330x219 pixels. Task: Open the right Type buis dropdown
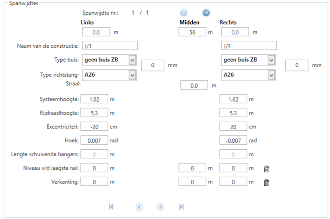(271, 60)
